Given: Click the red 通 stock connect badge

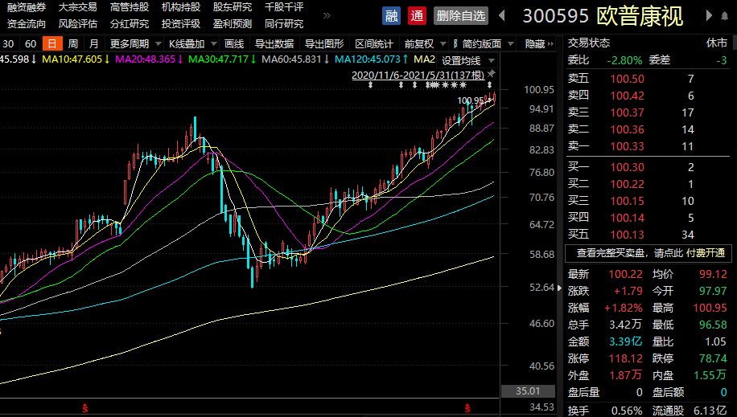Looking at the screenshot, I should pyautogui.click(x=417, y=16).
